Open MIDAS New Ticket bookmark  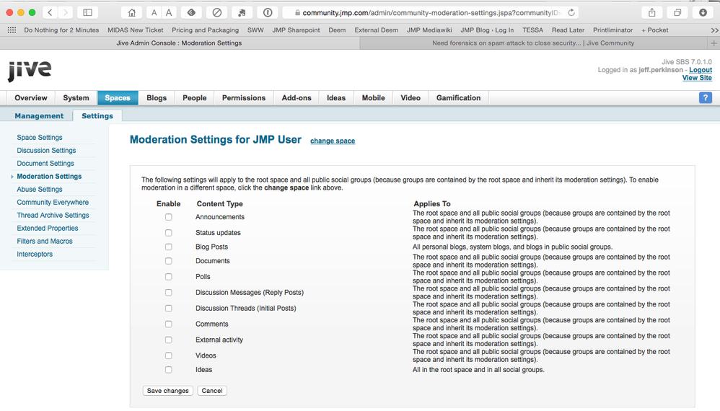point(136,30)
